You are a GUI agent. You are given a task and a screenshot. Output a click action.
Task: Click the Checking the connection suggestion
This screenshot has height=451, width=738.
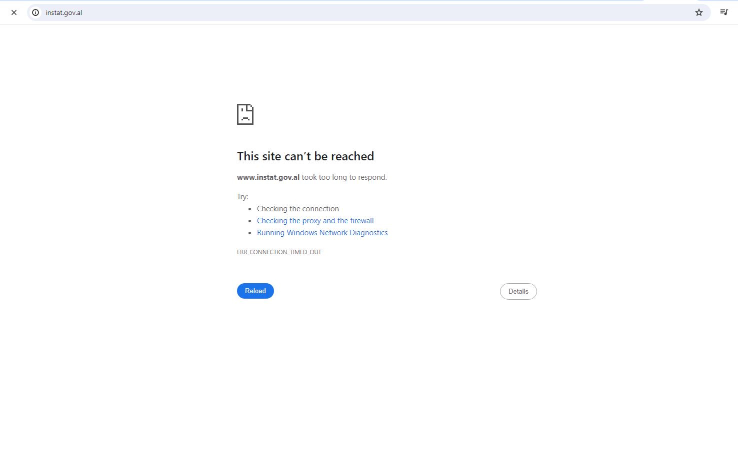click(x=297, y=209)
